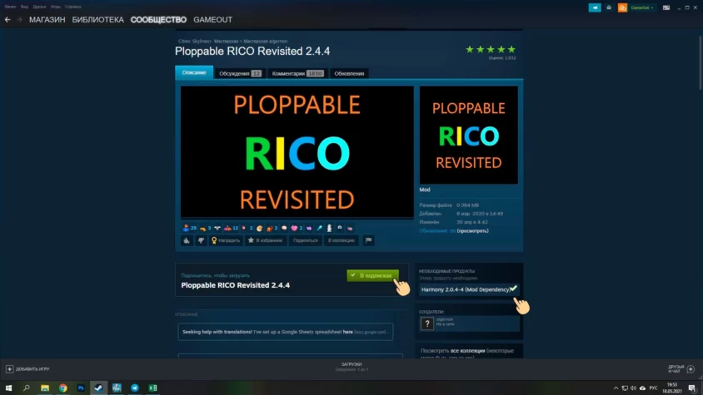
Task: Go forward with the right arrow
Action: point(19,20)
